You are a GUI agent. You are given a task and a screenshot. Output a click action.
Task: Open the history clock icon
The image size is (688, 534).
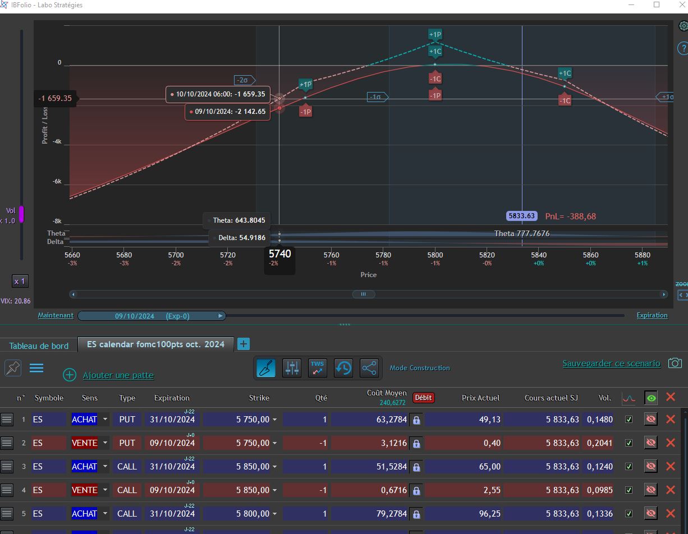coord(343,368)
